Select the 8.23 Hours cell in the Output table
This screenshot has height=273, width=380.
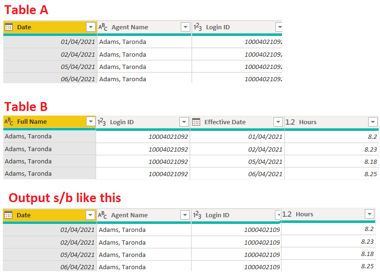pyautogui.click(x=328, y=241)
